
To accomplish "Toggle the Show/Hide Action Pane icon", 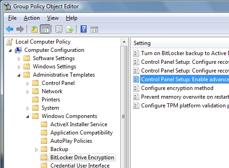I will [94, 29].
